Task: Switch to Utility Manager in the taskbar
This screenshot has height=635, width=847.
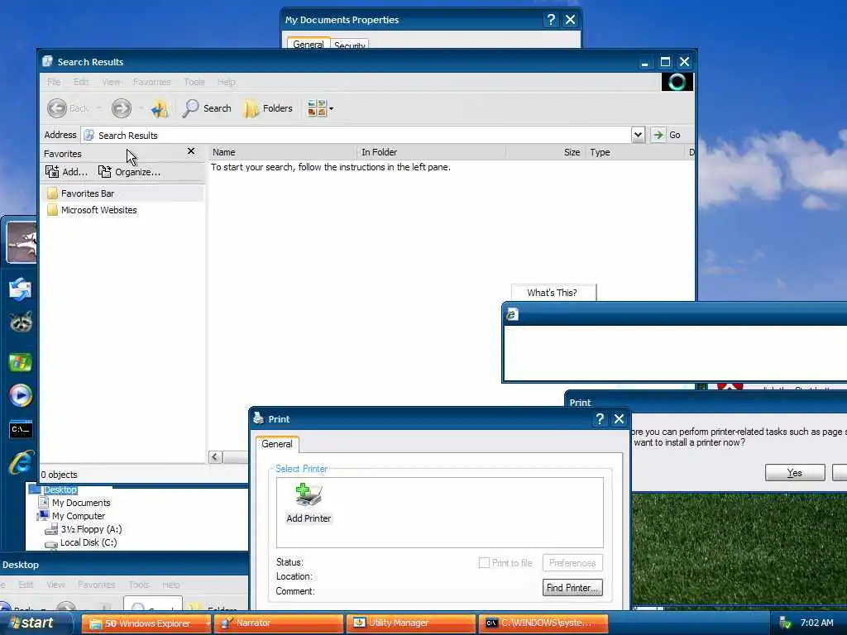Action: click(411, 623)
